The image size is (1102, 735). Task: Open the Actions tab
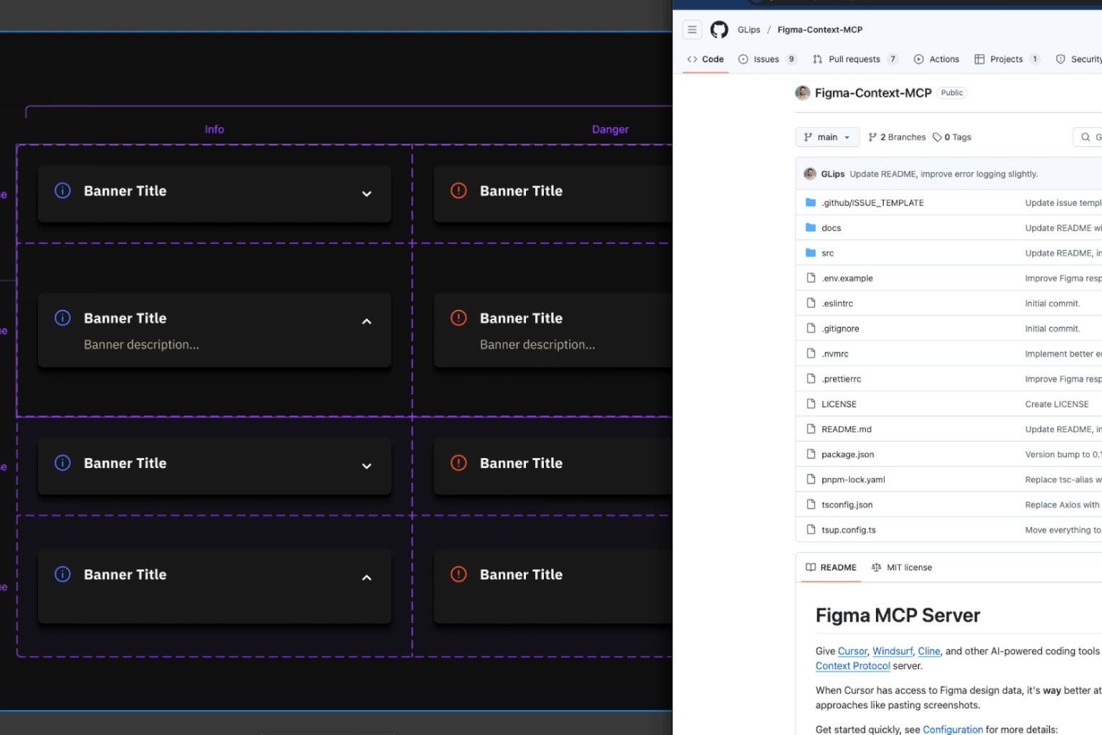pos(943,59)
